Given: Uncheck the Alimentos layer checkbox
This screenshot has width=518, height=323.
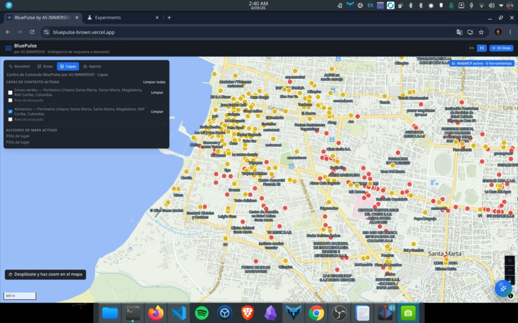Looking at the screenshot, I should tap(10, 112).
